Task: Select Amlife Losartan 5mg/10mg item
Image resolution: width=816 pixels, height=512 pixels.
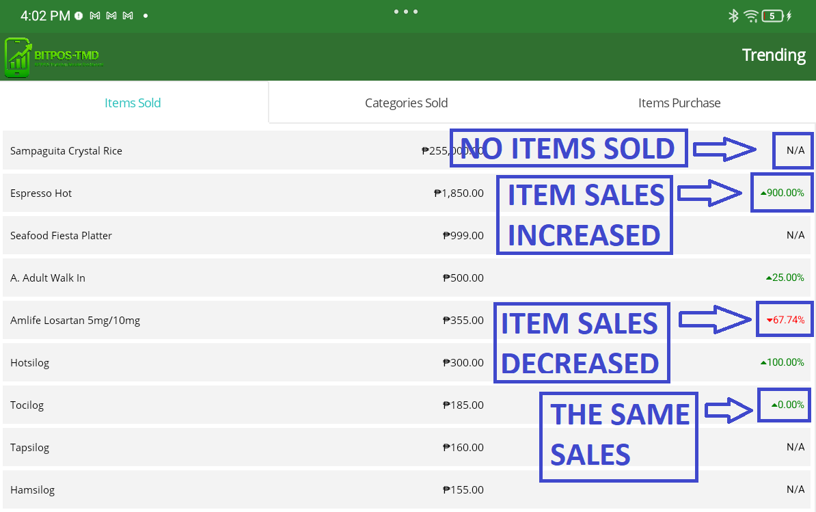Action: click(75, 321)
